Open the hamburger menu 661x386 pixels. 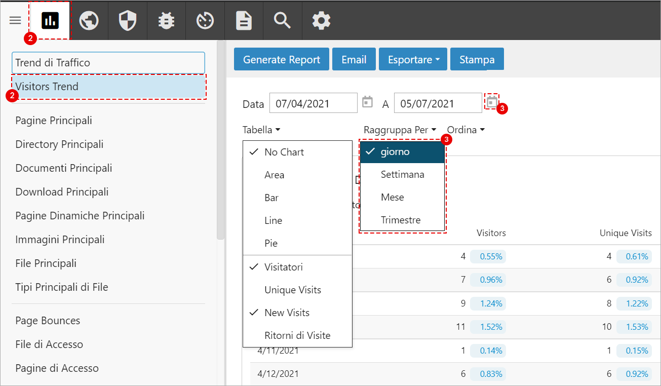tap(15, 20)
